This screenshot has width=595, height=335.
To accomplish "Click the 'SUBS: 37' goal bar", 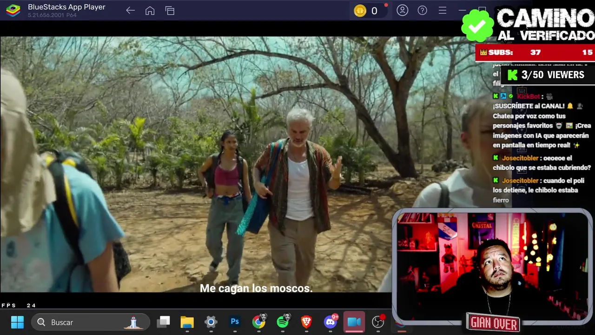I will (535, 53).
